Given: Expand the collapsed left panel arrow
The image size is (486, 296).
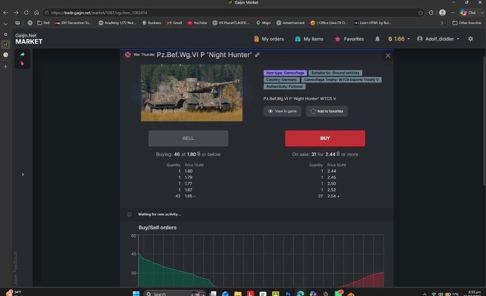Looking at the screenshot, I should pyautogui.click(x=23, y=175).
